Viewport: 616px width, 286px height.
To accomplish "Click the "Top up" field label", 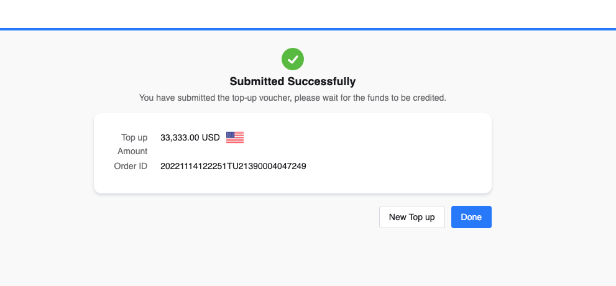I will (x=134, y=137).
